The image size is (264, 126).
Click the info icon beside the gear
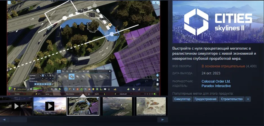coord(154,2)
